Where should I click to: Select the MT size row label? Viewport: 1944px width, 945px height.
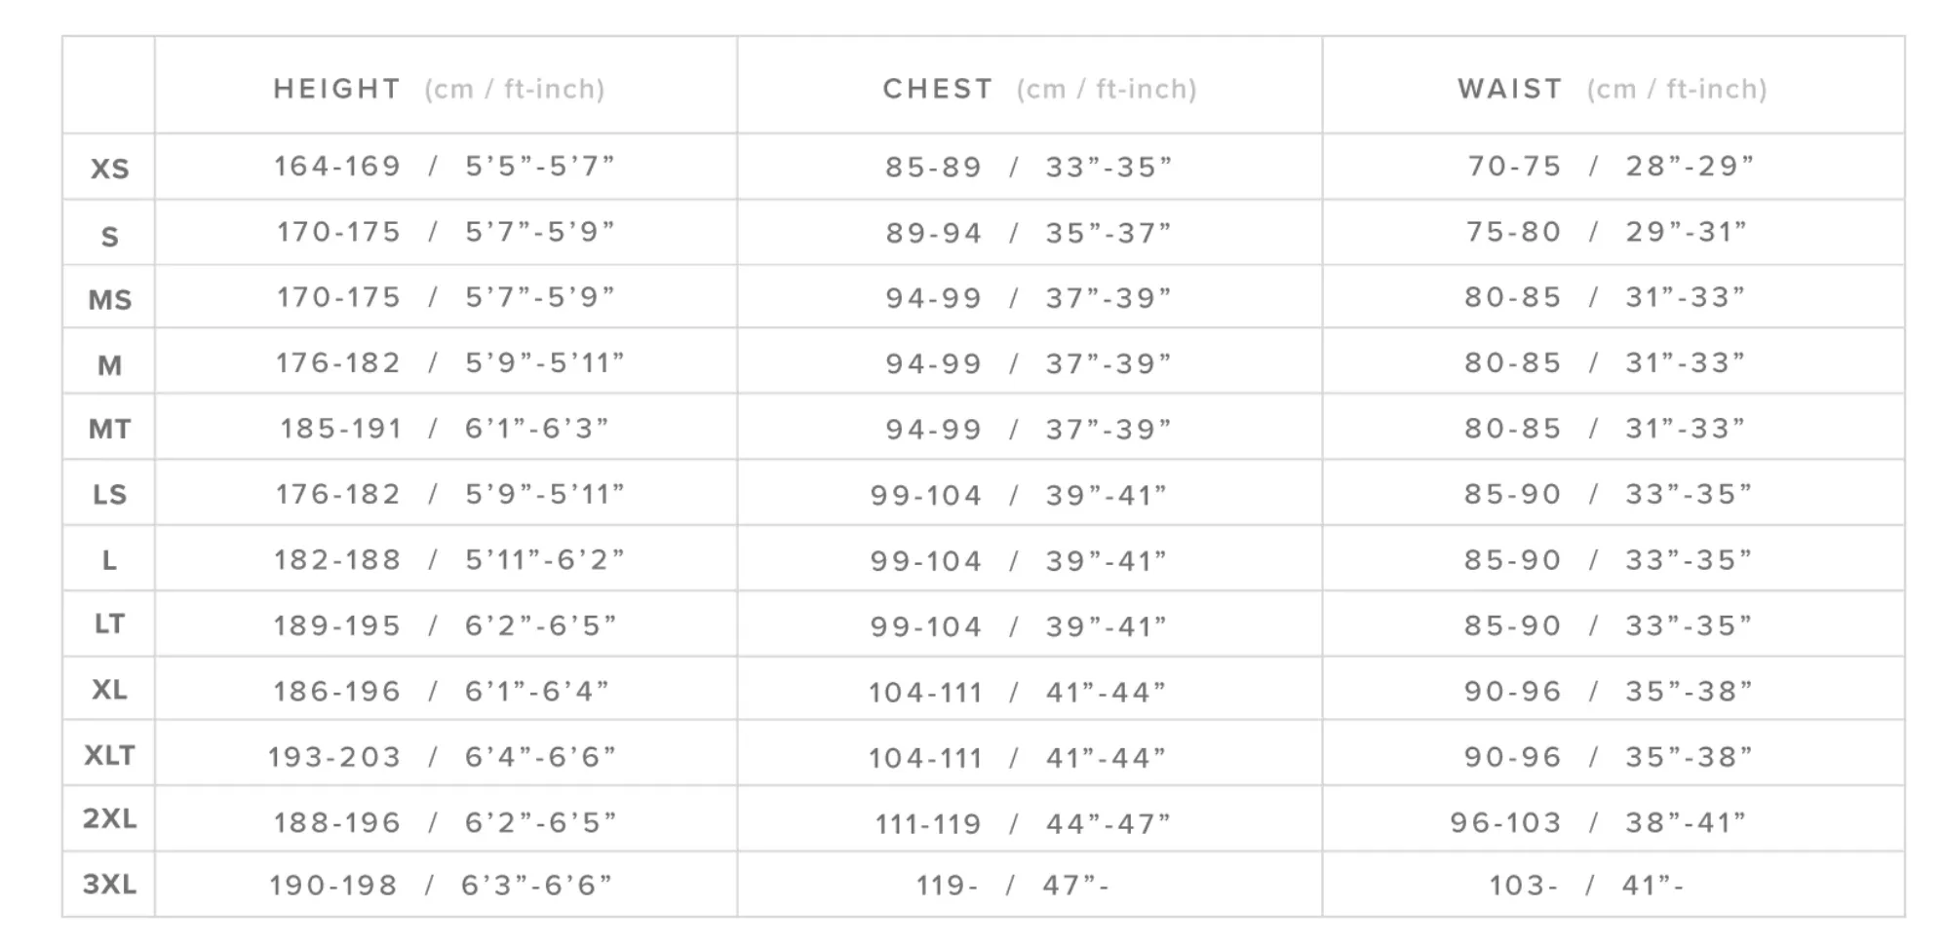coord(109,429)
